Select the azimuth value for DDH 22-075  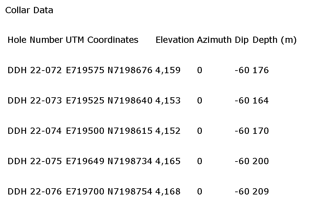coord(200,161)
